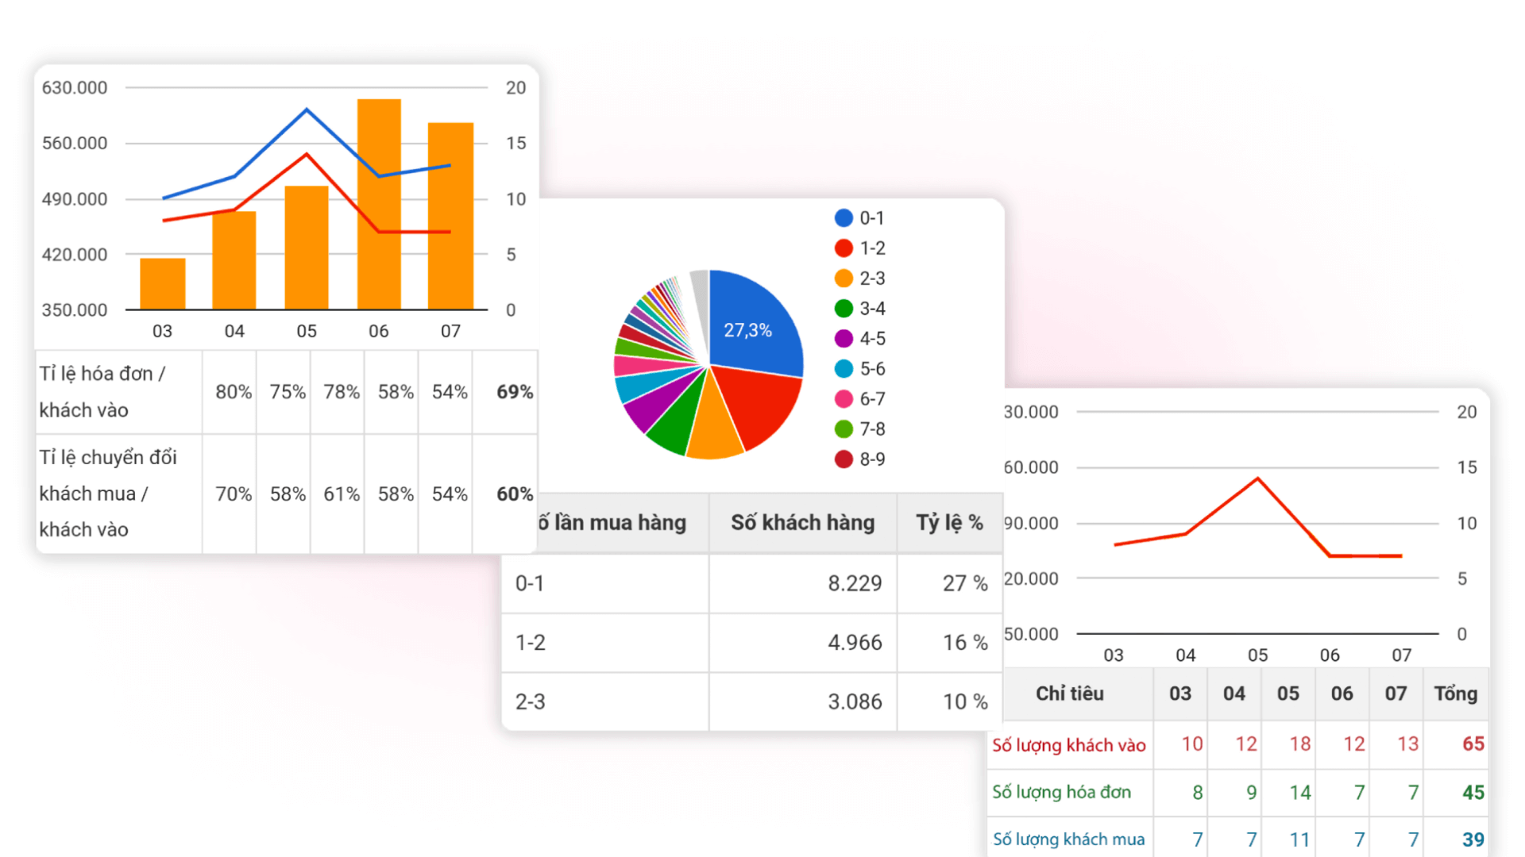Select the 'Số lượng khách vào' row label
The image size is (1525, 857).
[1068, 744]
